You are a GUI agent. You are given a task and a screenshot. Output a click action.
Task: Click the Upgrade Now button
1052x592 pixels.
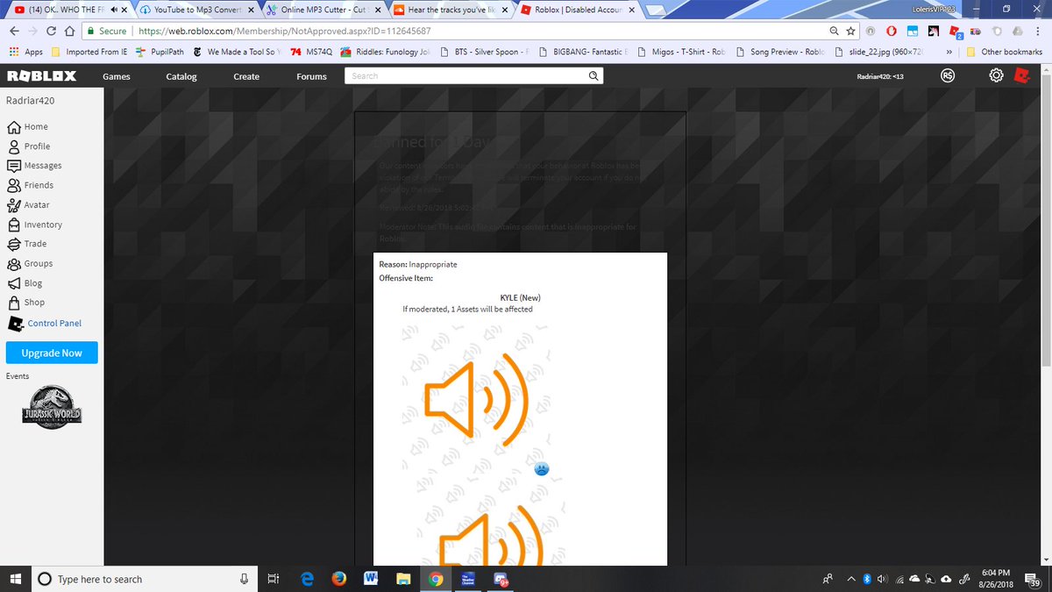click(52, 353)
